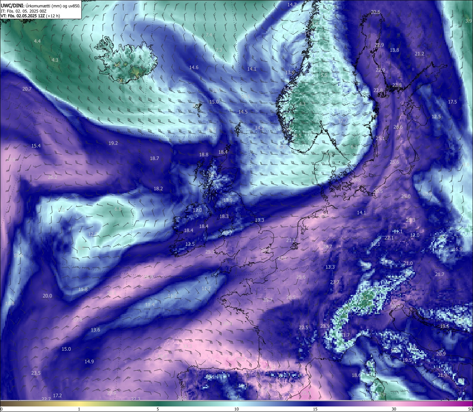Click the 17.2 value label

pyautogui.click(x=57, y=395)
